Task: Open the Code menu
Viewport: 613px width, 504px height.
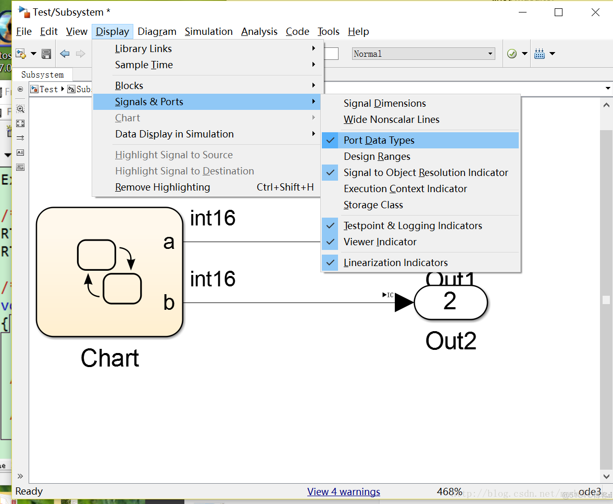Action: click(x=297, y=32)
